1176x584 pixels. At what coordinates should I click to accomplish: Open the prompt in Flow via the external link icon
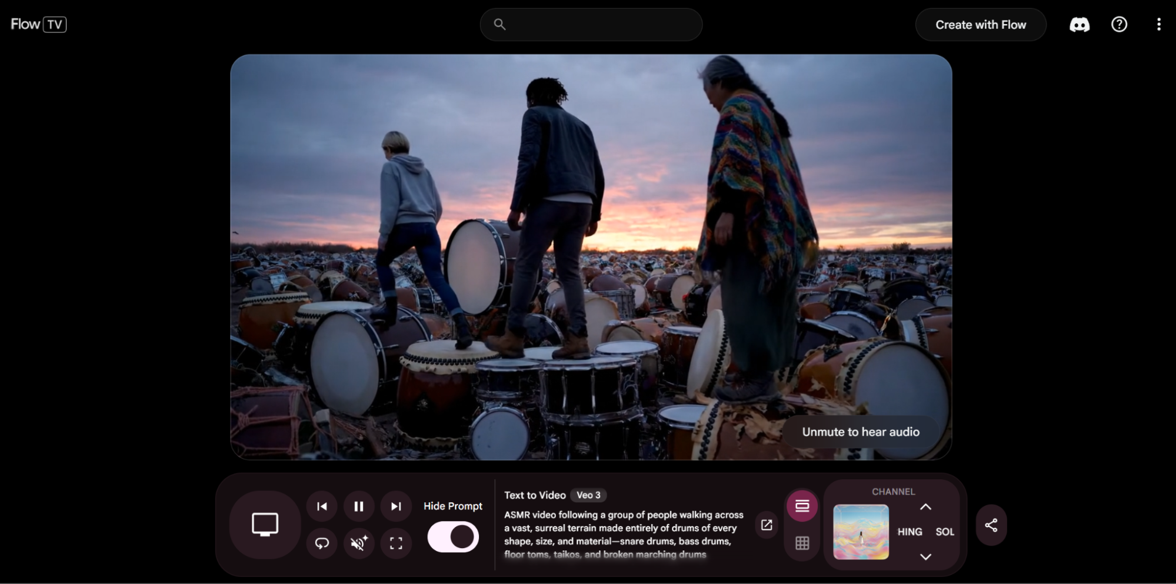click(x=767, y=525)
